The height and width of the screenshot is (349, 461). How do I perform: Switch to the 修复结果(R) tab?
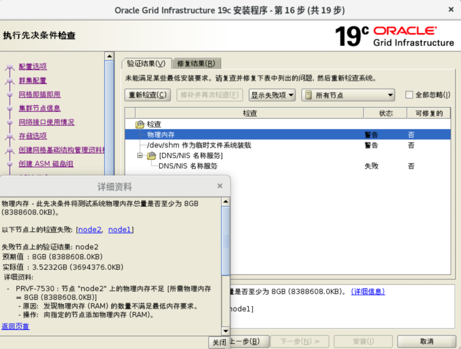click(196, 64)
